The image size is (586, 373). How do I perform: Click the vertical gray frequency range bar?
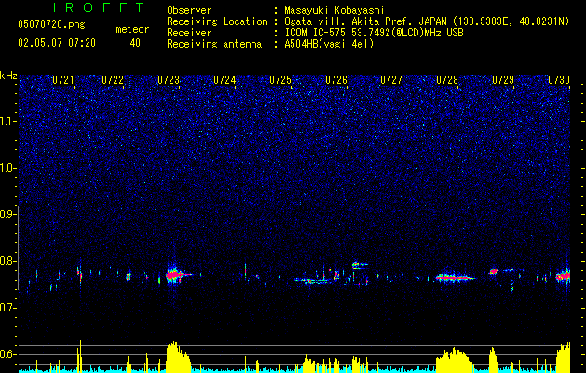[18, 248]
